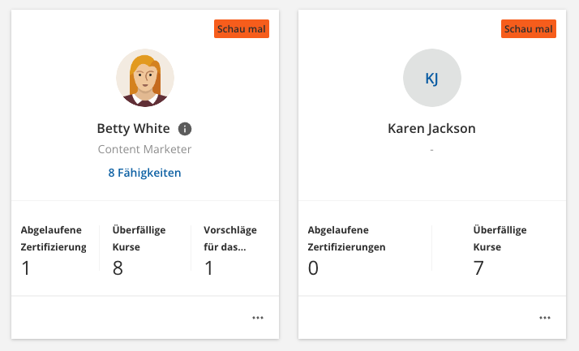The height and width of the screenshot is (351, 579).
Task: View Betty White's 8 Überfällige Kurse
Action: pos(139,250)
